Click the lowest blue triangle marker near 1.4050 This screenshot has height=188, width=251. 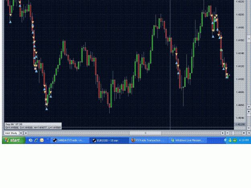coord(47,109)
